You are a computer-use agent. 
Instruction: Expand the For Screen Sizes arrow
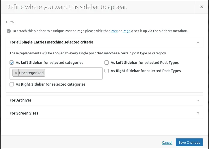pyautogui.click(x=198, y=113)
